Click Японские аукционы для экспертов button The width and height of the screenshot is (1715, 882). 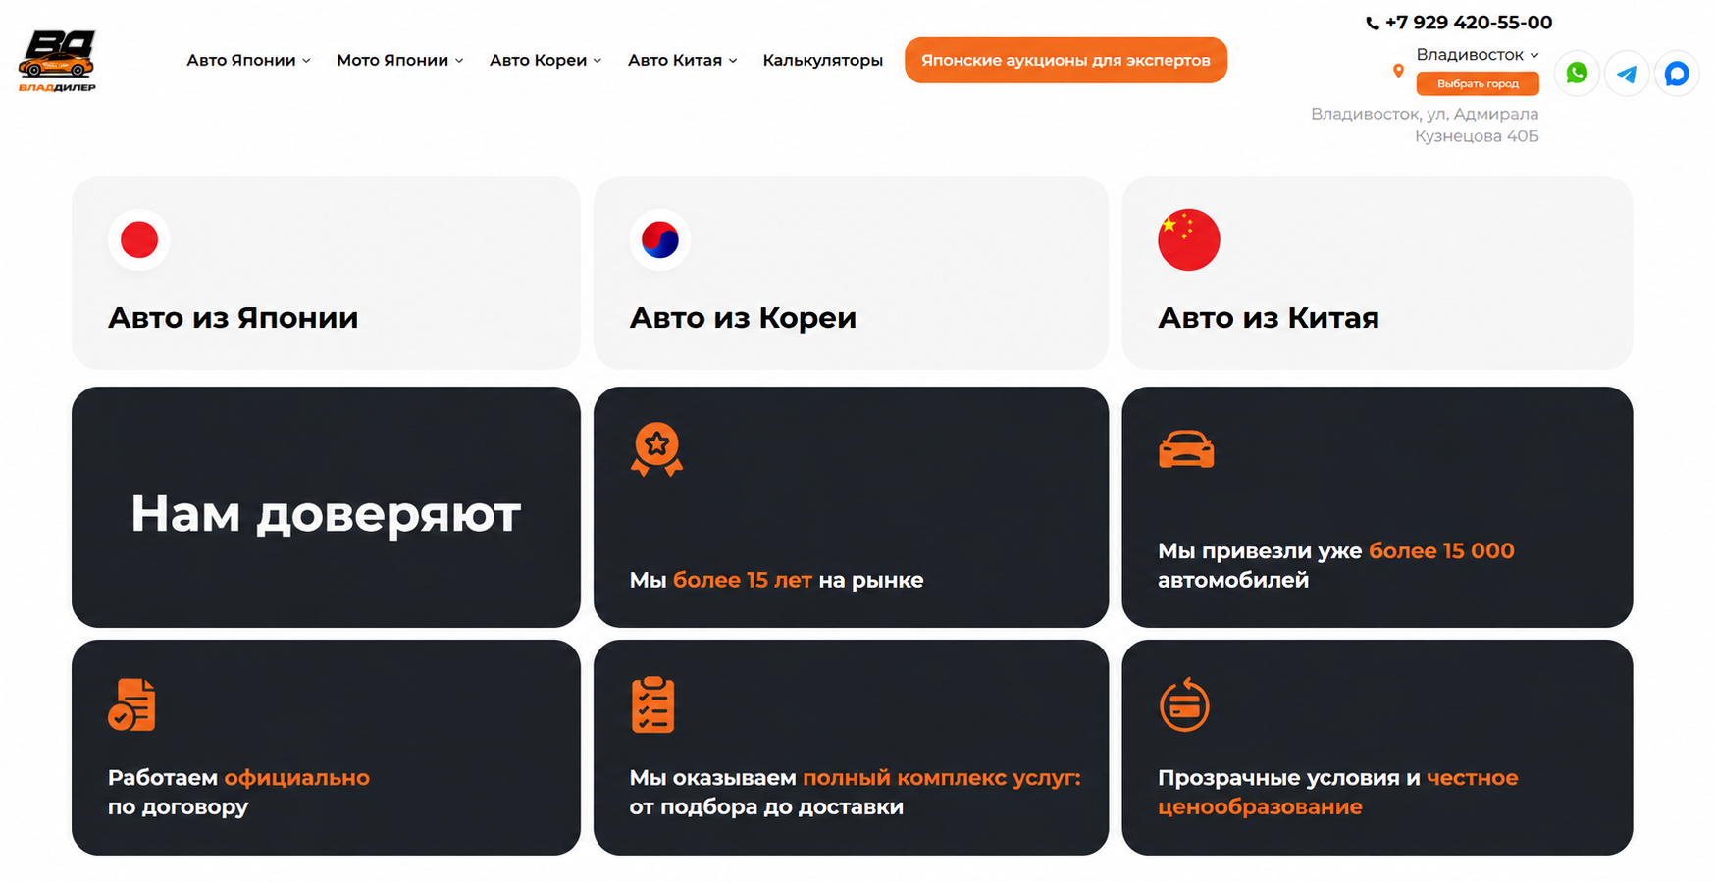[1065, 61]
